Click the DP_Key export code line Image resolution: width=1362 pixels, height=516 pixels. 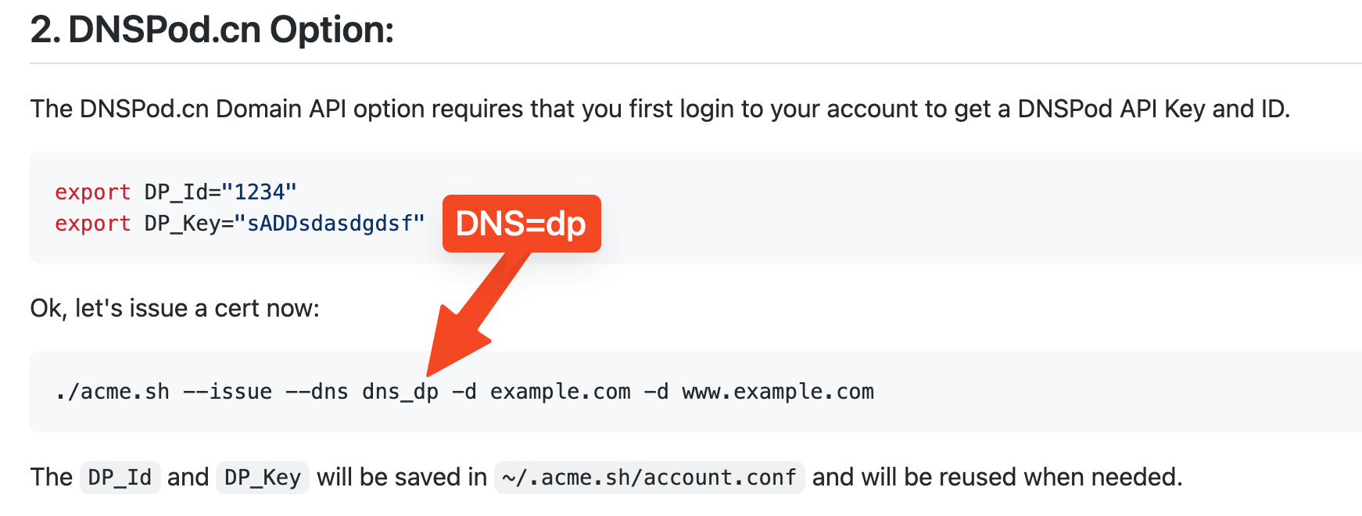click(x=240, y=224)
